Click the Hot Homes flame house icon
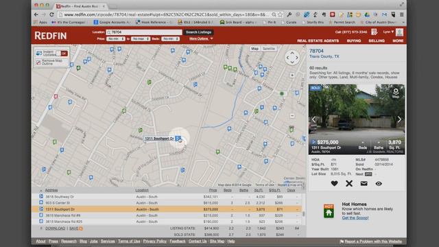 (x=329, y=211)
